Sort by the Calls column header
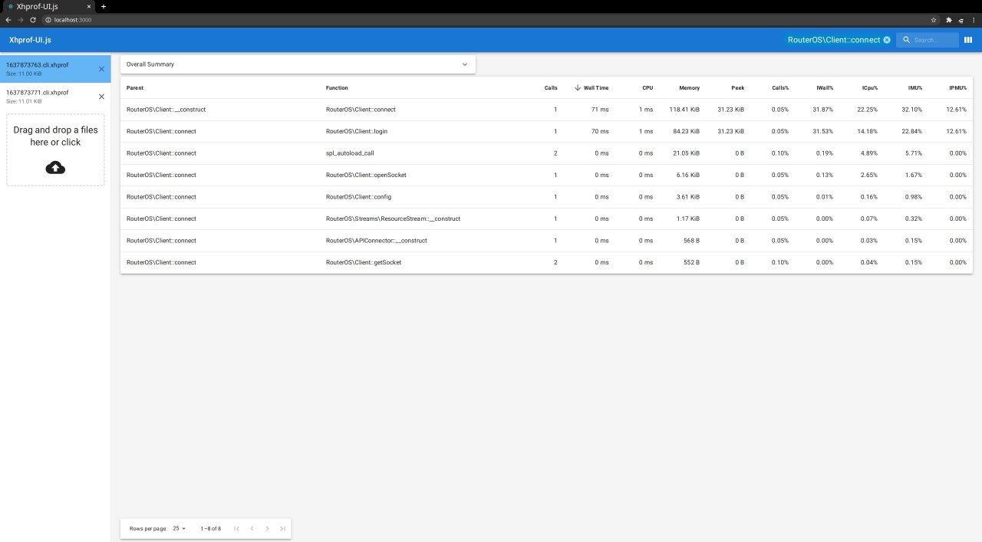Image resolution: width=982 pixels, height=542 pixels. click(551, 88)
